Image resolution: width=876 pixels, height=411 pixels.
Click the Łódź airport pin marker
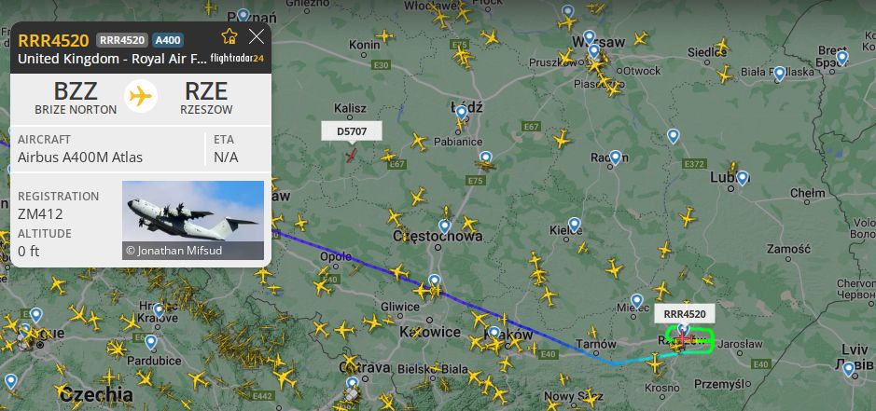pyautogui.click(x=461, y=113)
